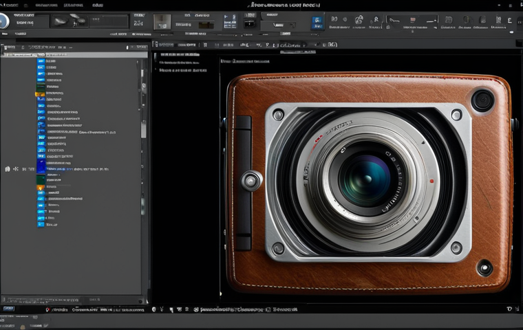Click the left panel's vertical scrollbar thumb

click(x=143, y=129)
